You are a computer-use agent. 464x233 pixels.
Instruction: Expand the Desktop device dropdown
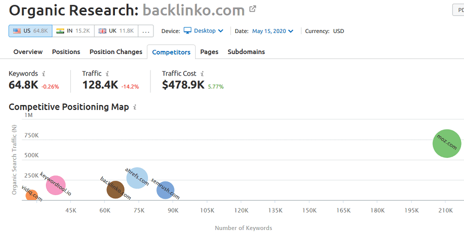[x=203, y=30]
